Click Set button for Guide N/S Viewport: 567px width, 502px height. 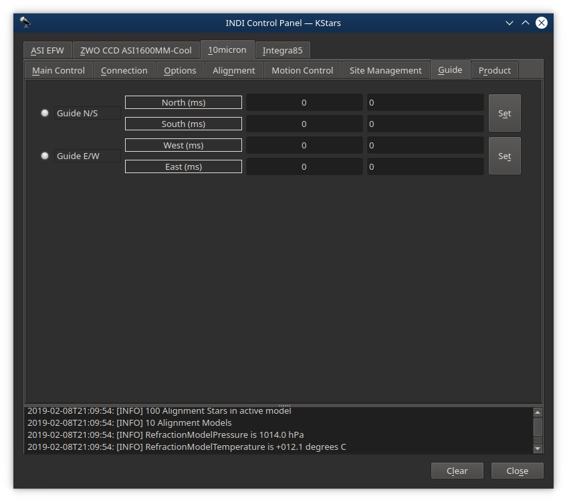tap(505, 113)
